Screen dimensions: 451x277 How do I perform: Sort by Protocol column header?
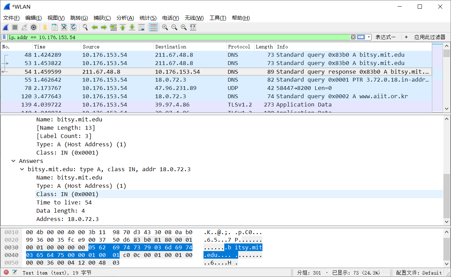coord(240,47)
